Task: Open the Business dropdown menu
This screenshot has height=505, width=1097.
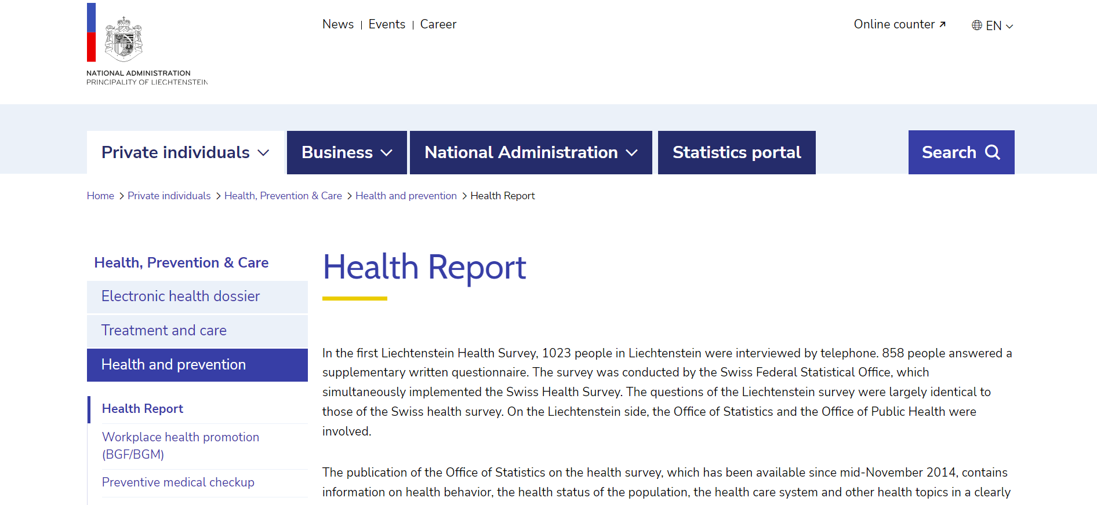Action: click(347, 152)
